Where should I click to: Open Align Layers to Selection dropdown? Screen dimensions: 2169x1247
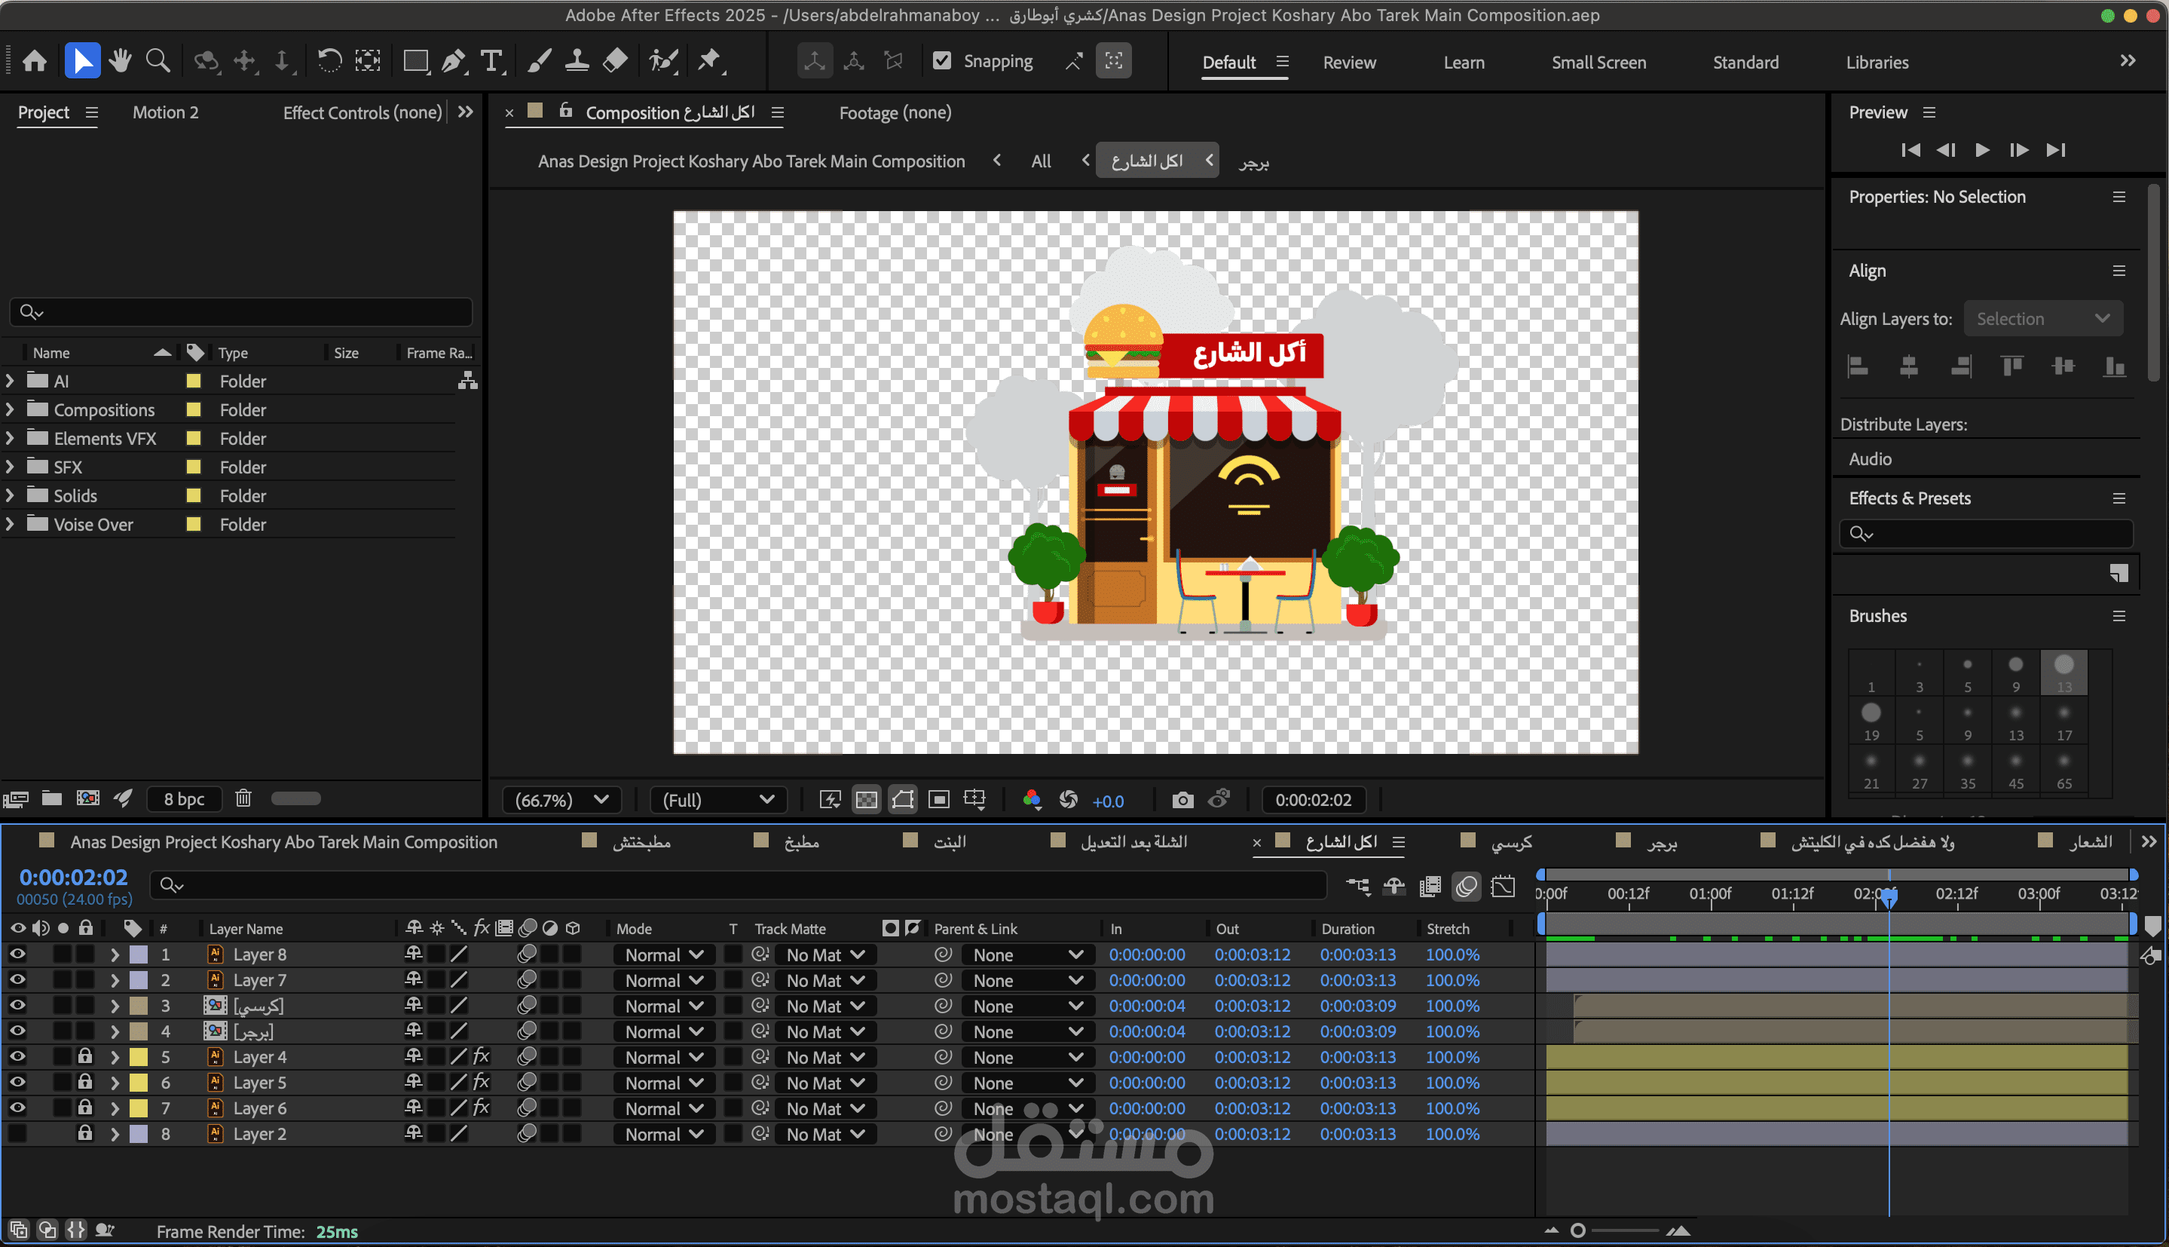pyautogui.click(x=2042, y=319)
